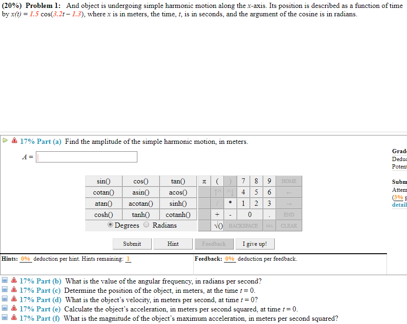Click the I give up! button
The height and width of the screenshot is (324, 407).
click(x=255, y=243)
